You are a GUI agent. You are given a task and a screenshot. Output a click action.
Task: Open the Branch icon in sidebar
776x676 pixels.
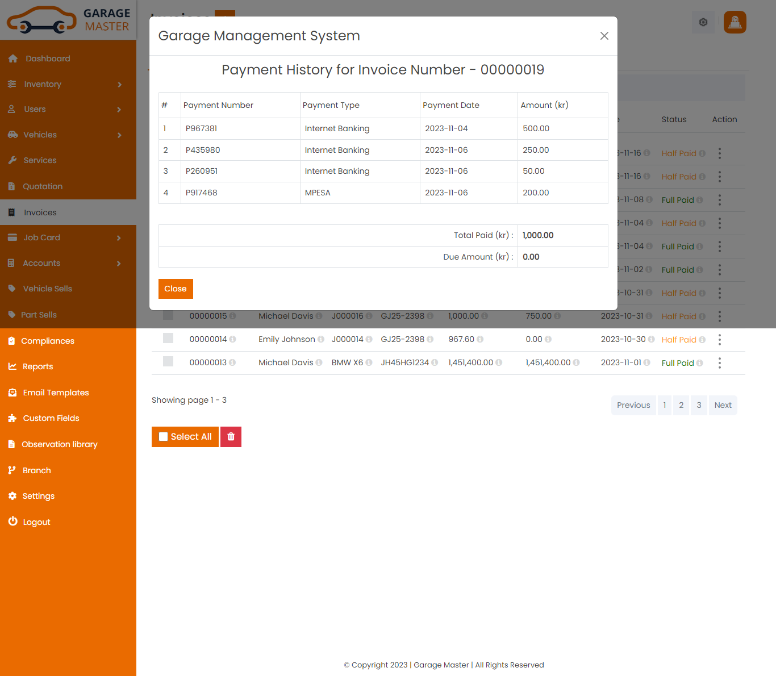[x=13, y=470]
